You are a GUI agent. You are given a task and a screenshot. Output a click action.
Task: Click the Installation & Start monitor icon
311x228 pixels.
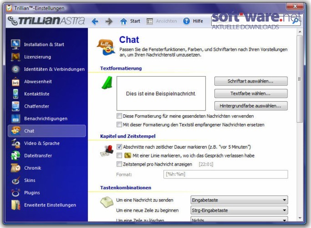point(15,44)
